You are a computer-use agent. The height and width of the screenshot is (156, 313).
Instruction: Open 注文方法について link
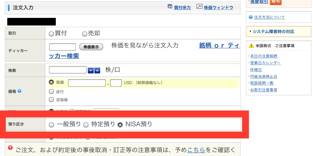269,17
